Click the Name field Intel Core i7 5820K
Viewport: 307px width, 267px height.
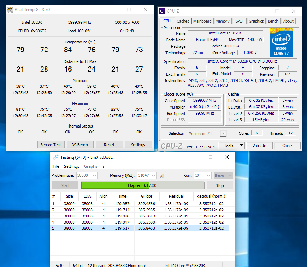[x=225, y=33]
